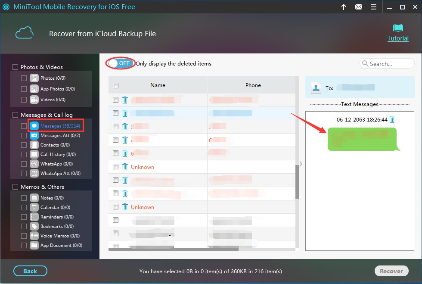Tick the WhatsApp Att (0/0) checkbox
This screenshot has height=284, width=422.
click(24, 173)
